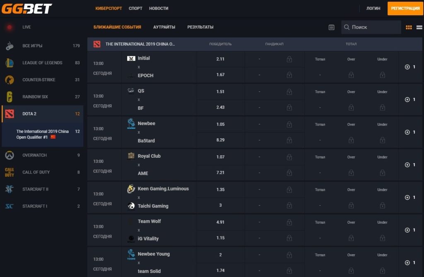424x277 pixels.
Task: Bet on iG Vitality at odds 1.15
Action: pos(220,238)
